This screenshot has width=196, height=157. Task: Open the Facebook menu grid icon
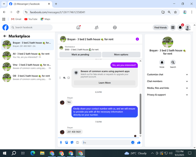pos(173,27)
